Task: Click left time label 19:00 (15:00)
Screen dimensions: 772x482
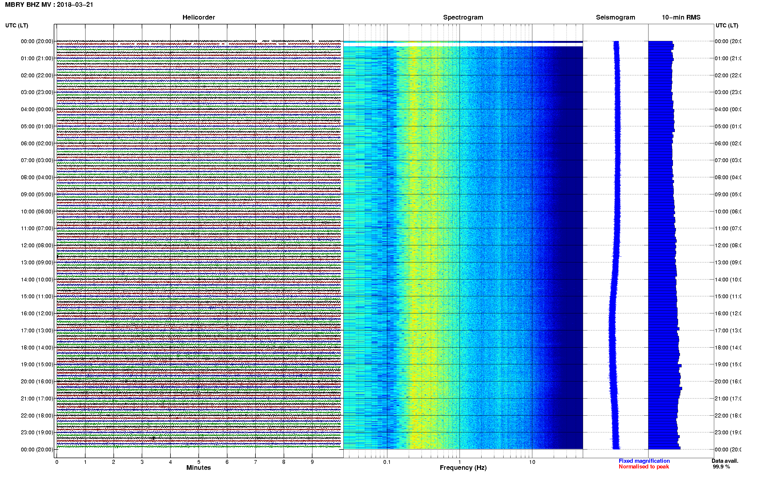Action: [37, 364]
